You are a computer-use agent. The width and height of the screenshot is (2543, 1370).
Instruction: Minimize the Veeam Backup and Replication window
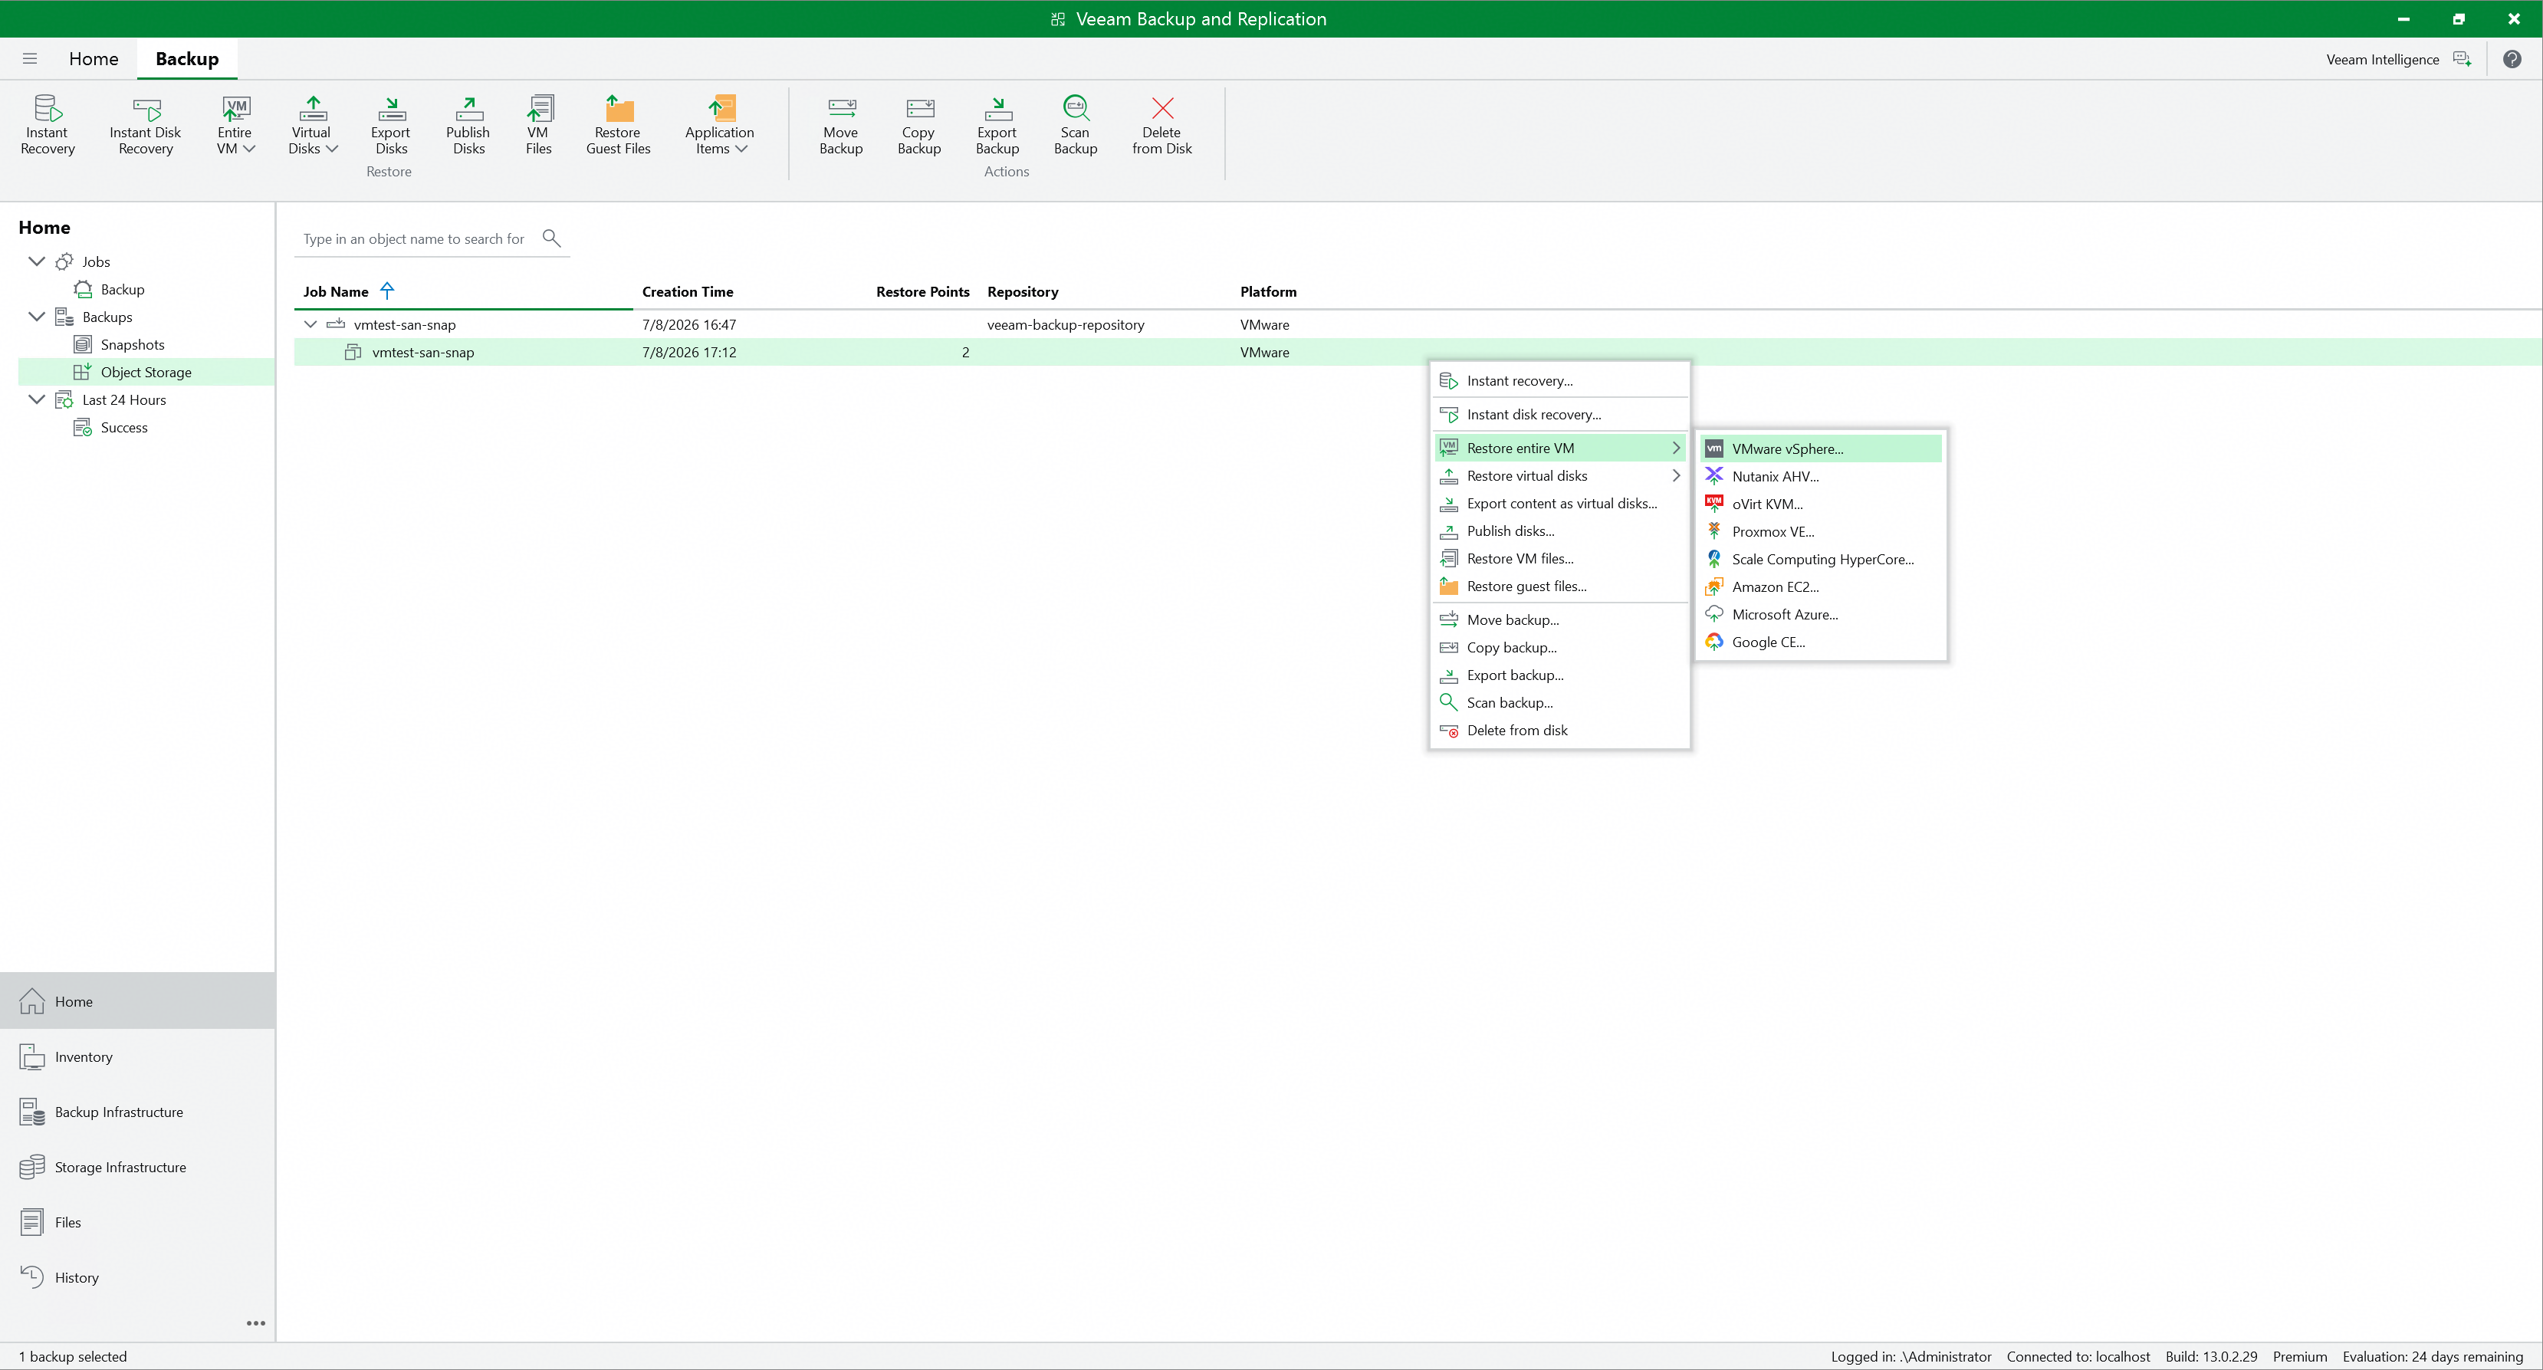[2403, 18]
